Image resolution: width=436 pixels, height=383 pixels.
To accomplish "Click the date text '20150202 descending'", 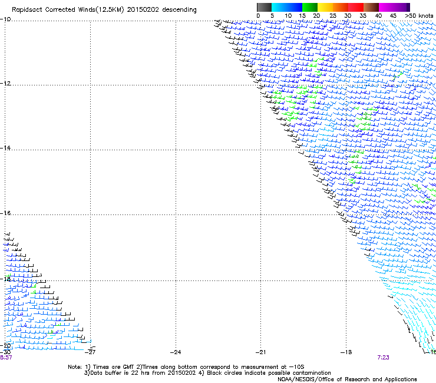I will [162, 10].
